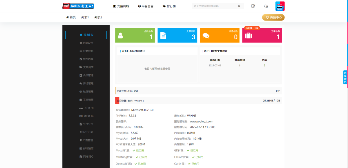Select 控制台 in the sidebar

point(86,35)
